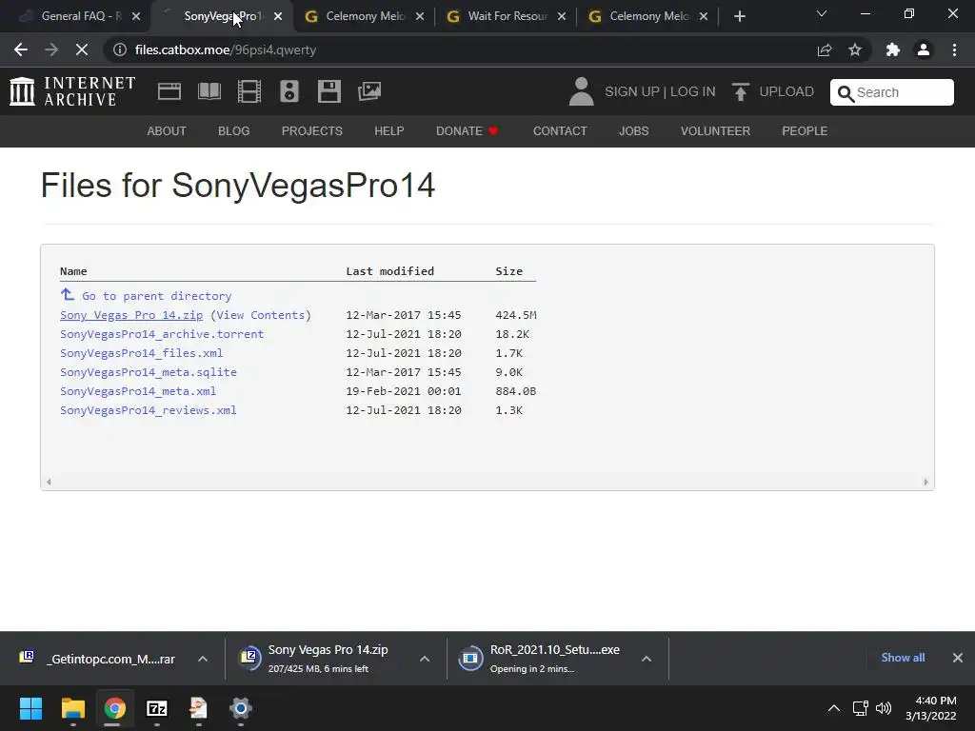Viewport: 975px width, 731px height.
Task: Open Internet Archive home logo
Action: (72, 91)
